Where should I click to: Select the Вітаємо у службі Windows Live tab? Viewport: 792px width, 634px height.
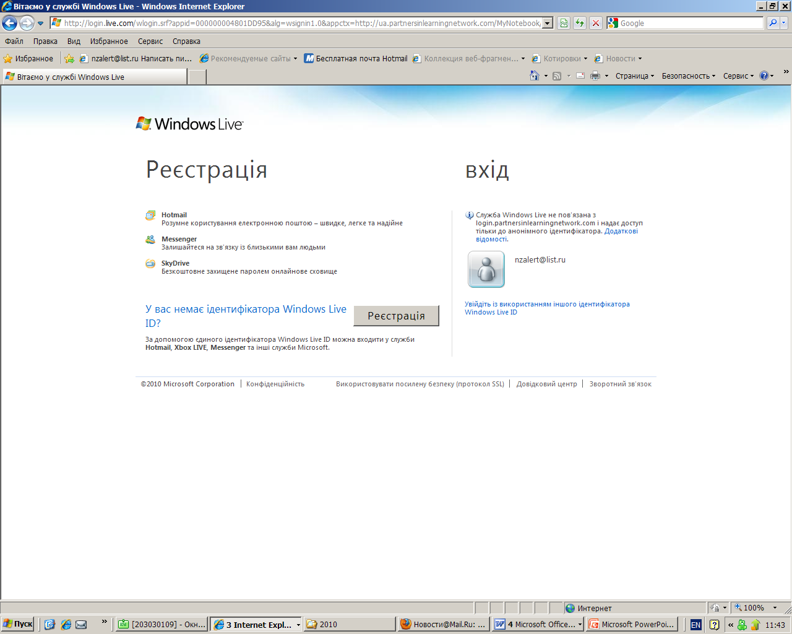tap(94, 77)
